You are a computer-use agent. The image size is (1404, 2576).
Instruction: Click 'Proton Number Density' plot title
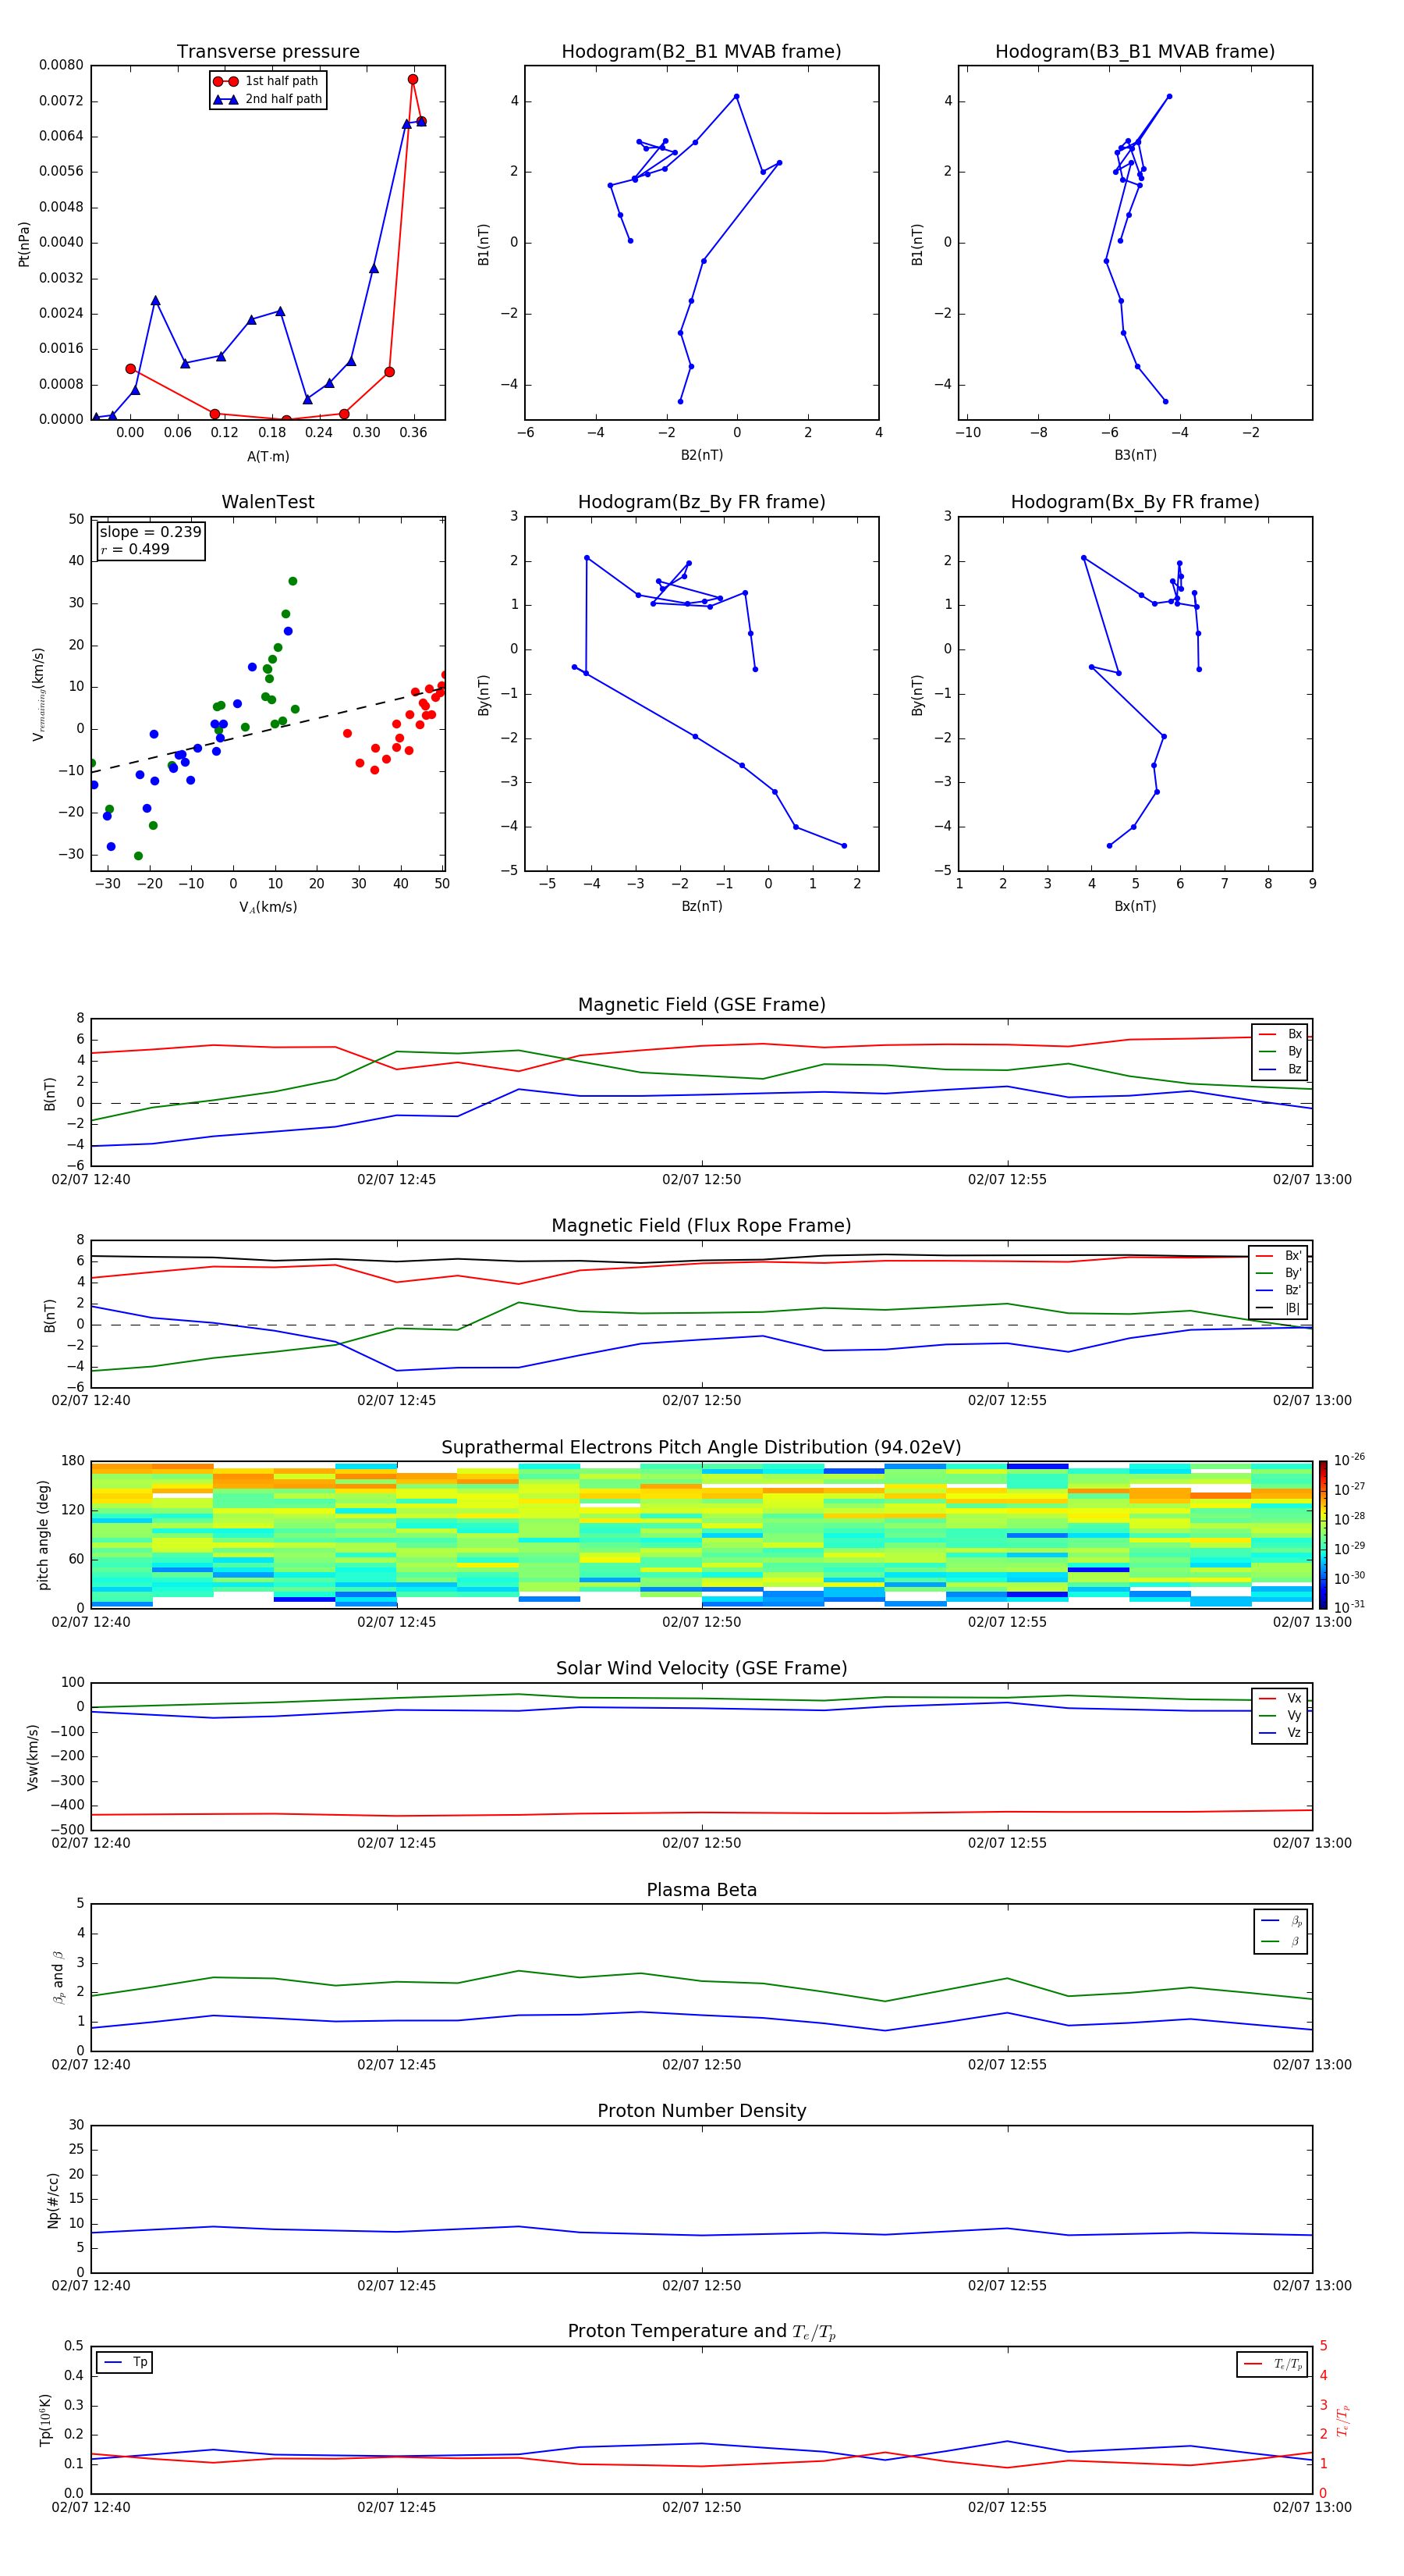coord(701,2111)
